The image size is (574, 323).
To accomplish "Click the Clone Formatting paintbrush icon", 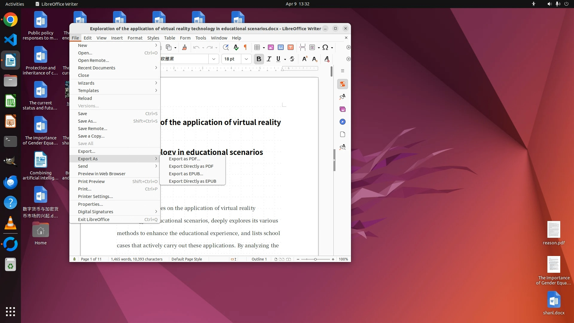I will point(184,47).
